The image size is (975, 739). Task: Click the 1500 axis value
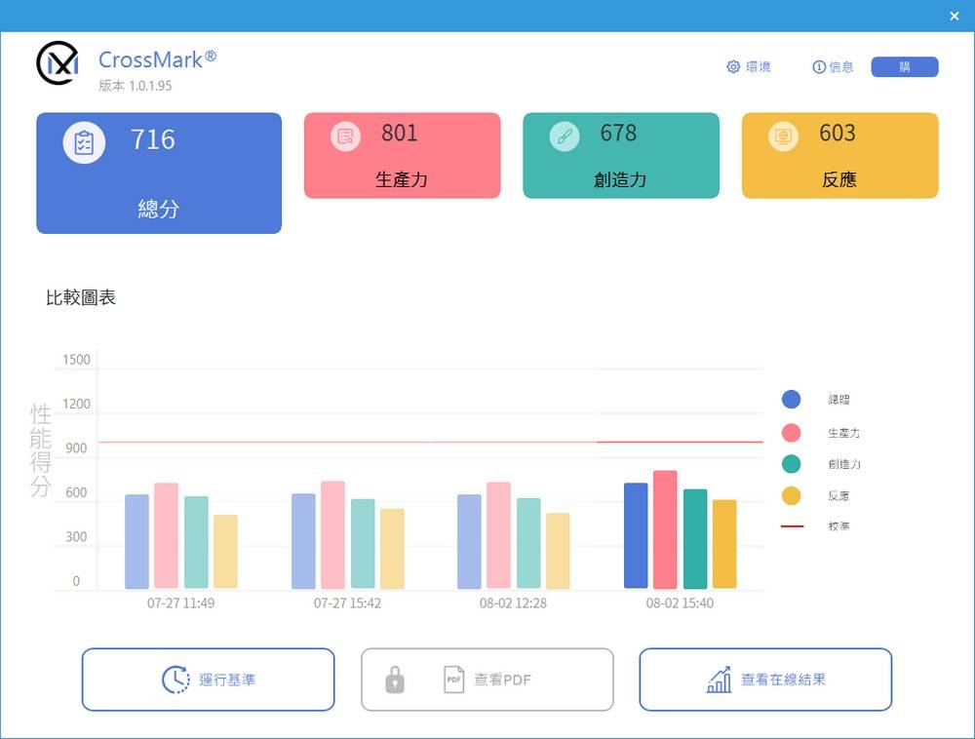76,359
